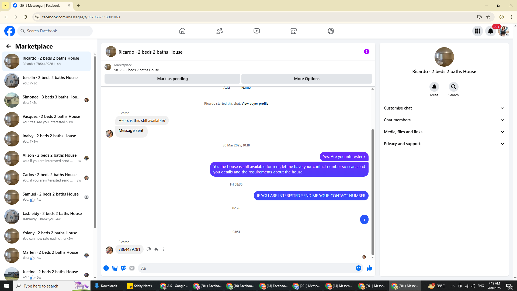Screen dimensions: 517x291
Task: Go to Facebook Home icon
Action: [182, 31]
